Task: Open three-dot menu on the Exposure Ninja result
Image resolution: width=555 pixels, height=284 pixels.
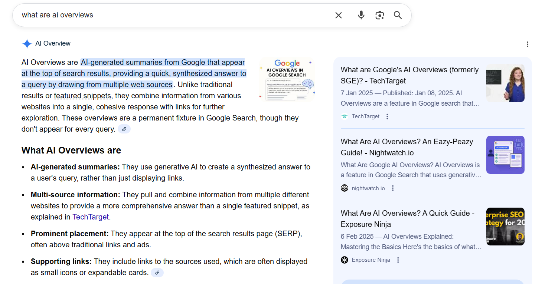Action: [x=398, y=260]
